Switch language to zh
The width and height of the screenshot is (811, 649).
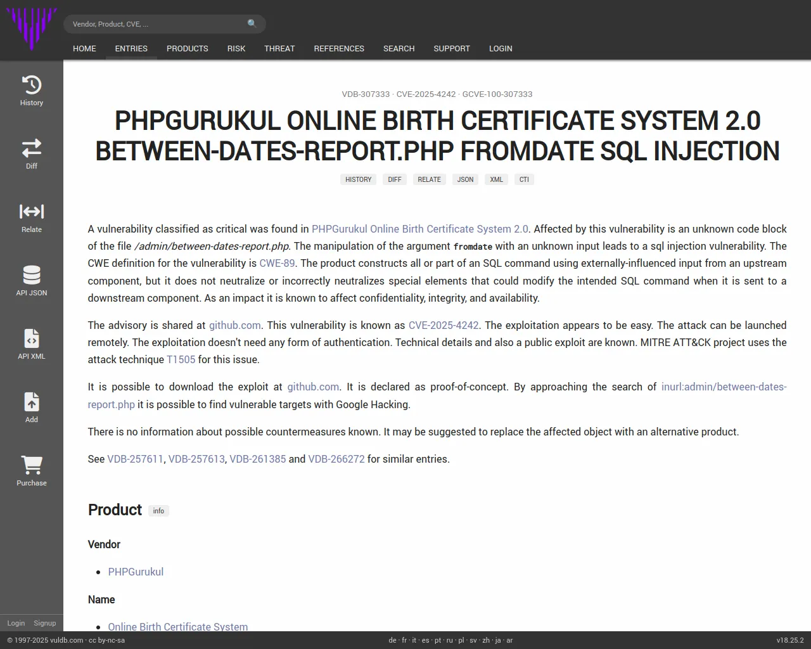[x=486, y=640]
